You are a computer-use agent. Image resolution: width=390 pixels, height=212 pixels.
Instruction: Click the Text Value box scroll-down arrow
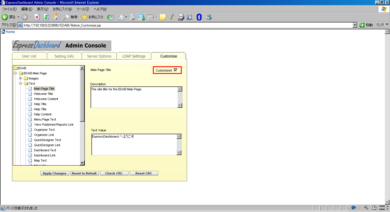click(179, 153)
